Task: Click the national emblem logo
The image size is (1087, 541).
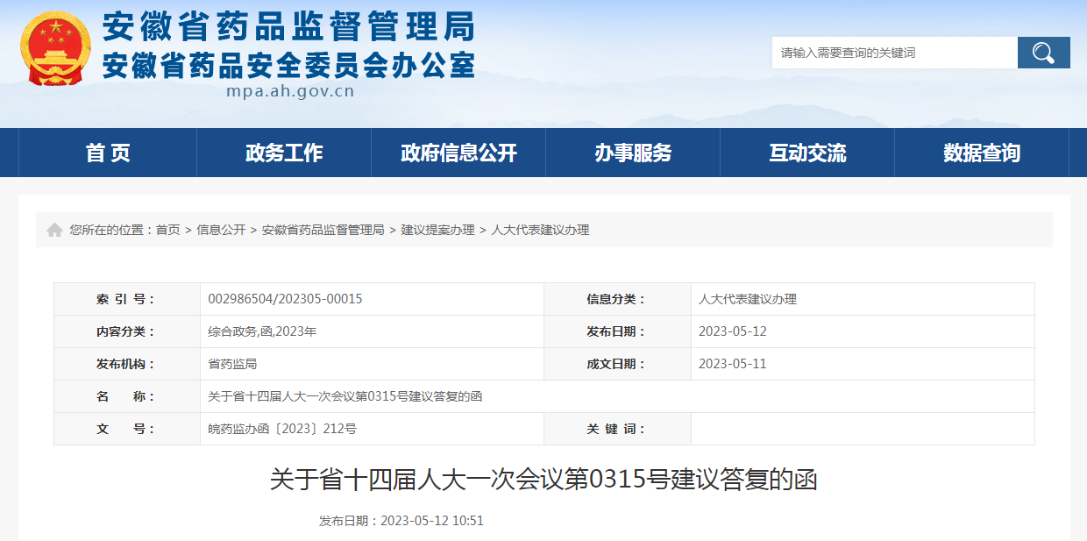Action: (55, 47)
